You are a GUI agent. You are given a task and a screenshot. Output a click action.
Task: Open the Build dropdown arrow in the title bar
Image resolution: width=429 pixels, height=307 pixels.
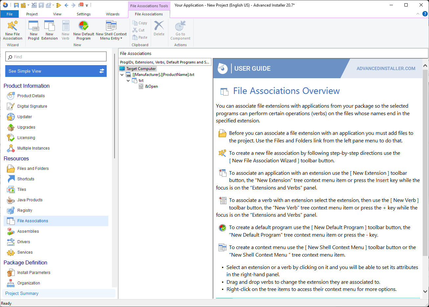[x=28, y=5]
